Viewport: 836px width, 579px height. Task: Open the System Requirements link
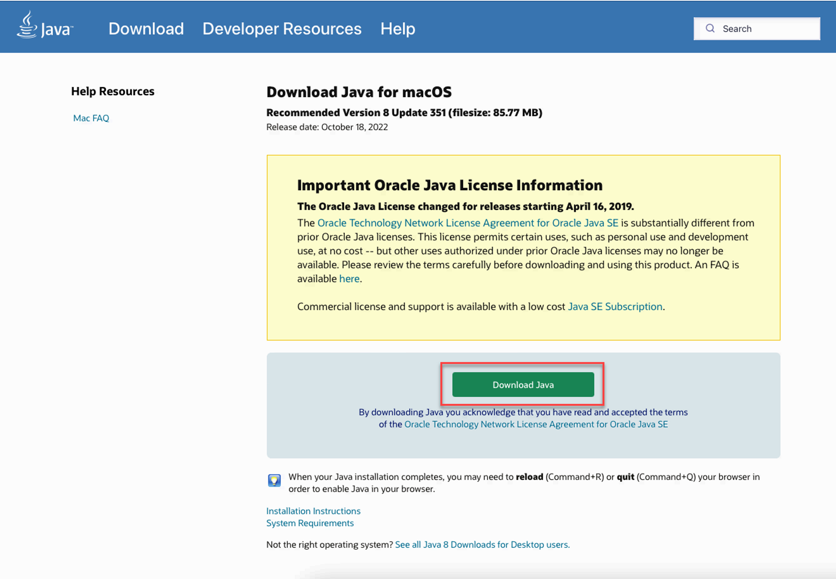(x=310, y=523)
